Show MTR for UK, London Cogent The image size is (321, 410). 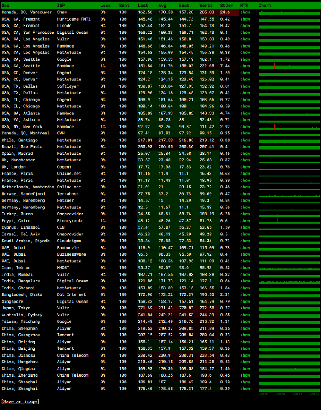pyautogui.click(x=245, y=167)
